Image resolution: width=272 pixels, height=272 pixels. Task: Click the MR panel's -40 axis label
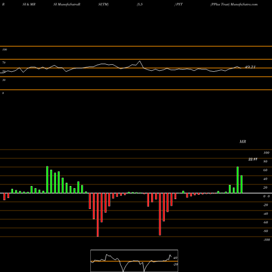click(265, 214)
